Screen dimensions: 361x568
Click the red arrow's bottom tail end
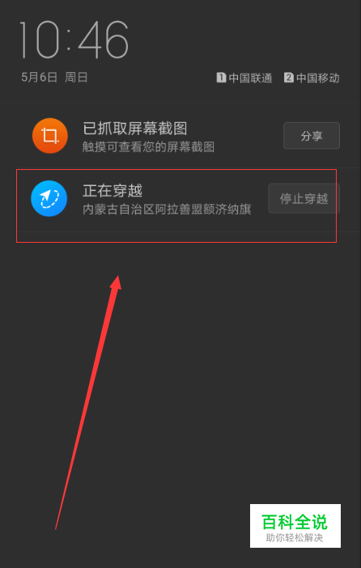[56, 528]
